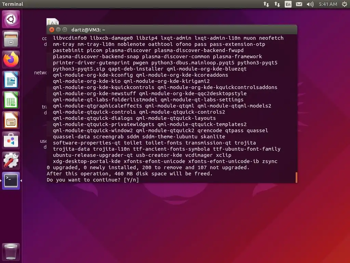Click the 'Terminal' app name in top panel

tap(13, 4)
